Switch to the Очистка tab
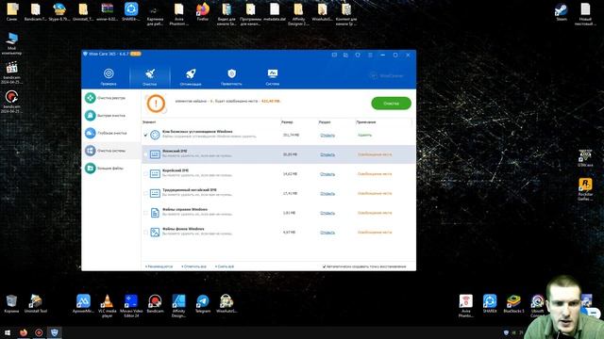This screenshot has height=339, width=604. (x=150, y=76)
